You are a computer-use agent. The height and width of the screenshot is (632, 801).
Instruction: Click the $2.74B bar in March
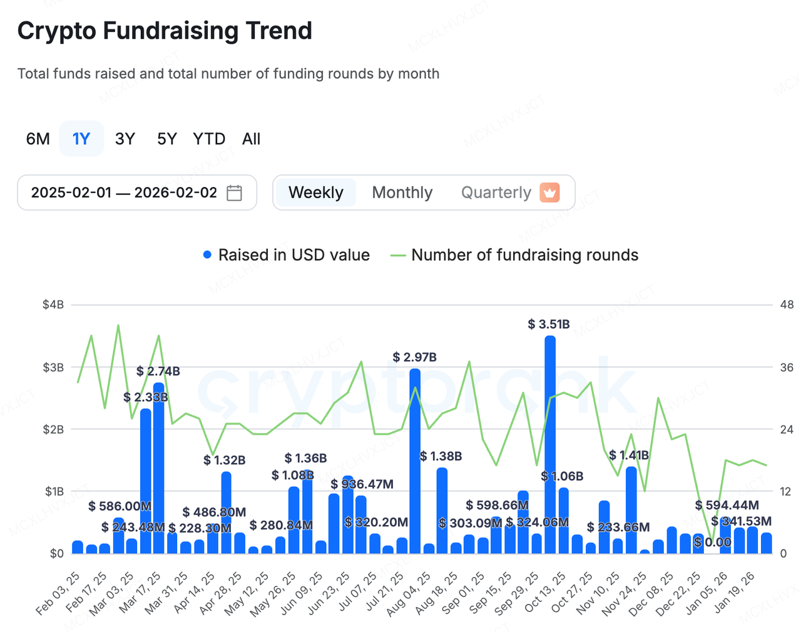point(159,469)
